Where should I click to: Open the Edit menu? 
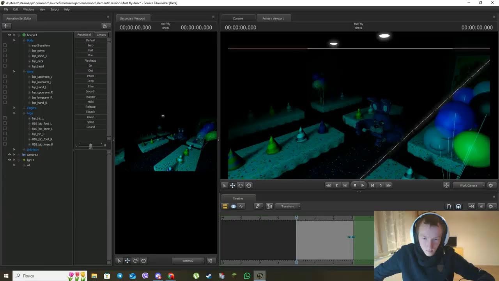pos(16,9)
